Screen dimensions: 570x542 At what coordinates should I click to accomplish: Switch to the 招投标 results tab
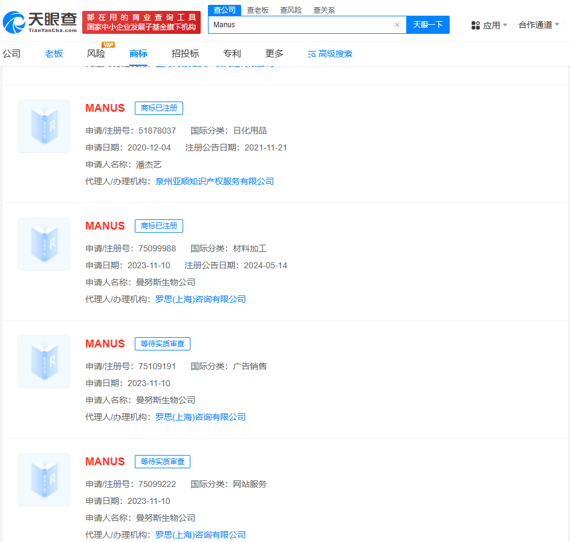point(185,53)
